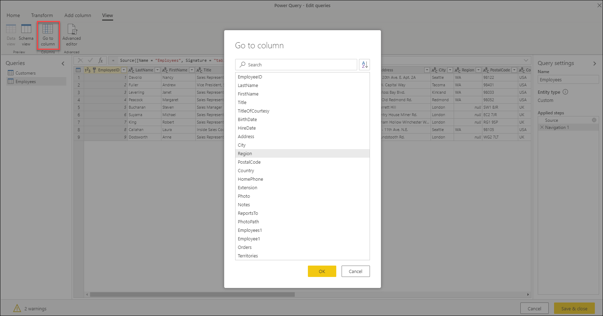Open the Add column tab
This screenshot has height=316, width=603.
coord(78,15)
